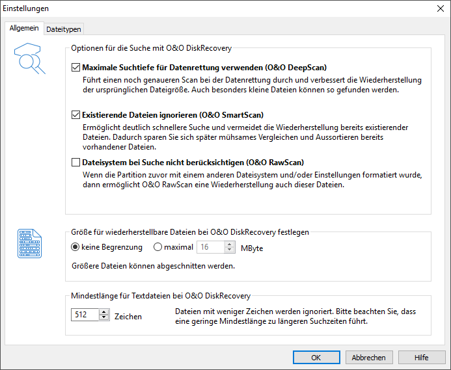Enable the O&O RawScan checkbox
Image resolution: width=451 pixels, height=370 pixels.
pos(75,163)
